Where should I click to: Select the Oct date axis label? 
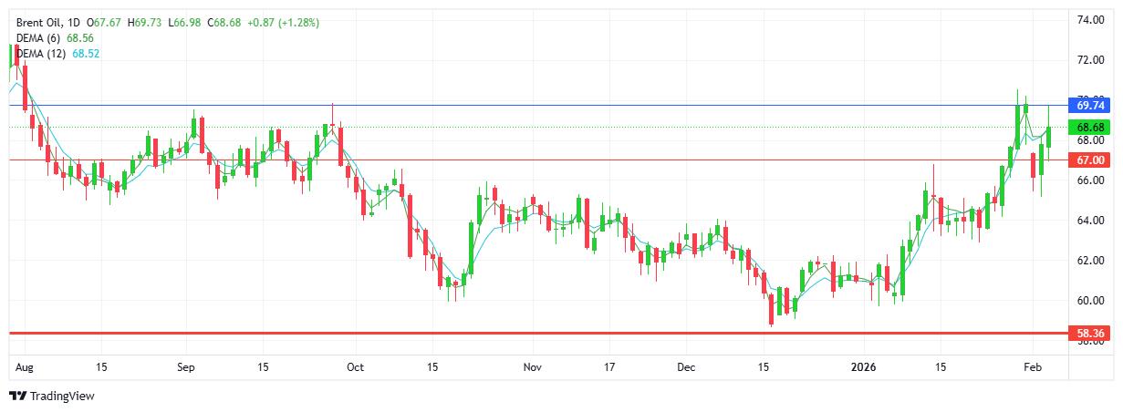pos(355,367)
